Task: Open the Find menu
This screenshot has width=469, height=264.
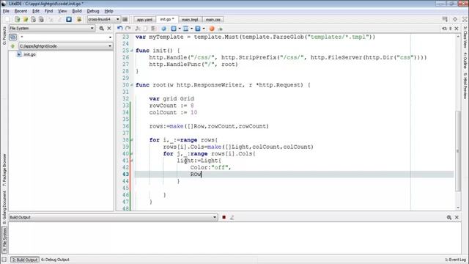Action: coord(48,11)
